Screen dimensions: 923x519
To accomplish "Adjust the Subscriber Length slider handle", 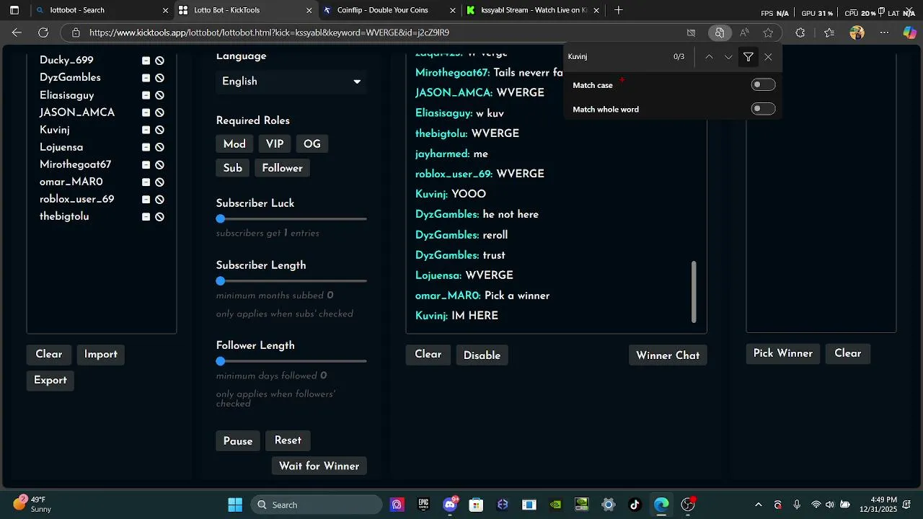I will tap(221, 281).
